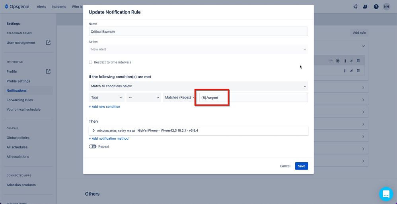Screen dimensions: 397x204
Task: Toggle the Repeat switch
Action: pyautogui.click(x=92, y=146)
